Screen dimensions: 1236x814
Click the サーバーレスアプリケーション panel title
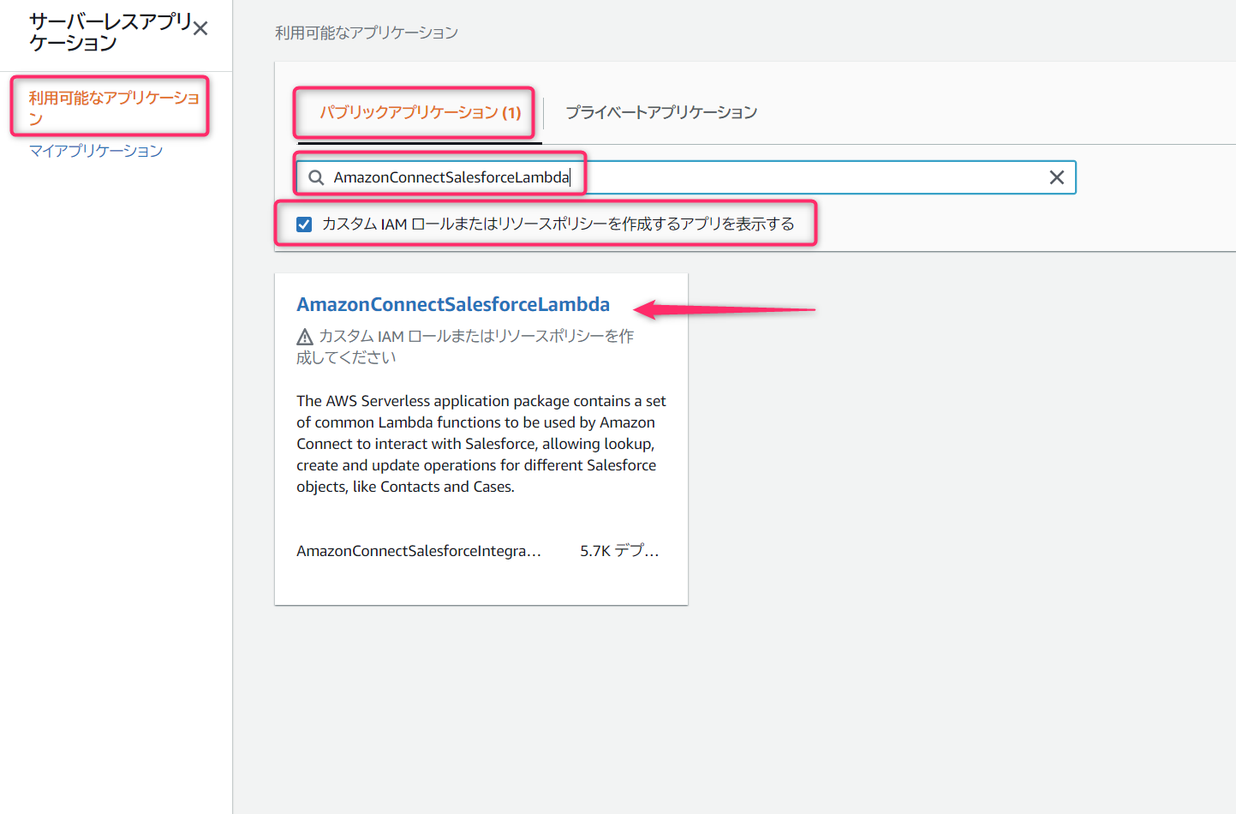tap(110, 32)
